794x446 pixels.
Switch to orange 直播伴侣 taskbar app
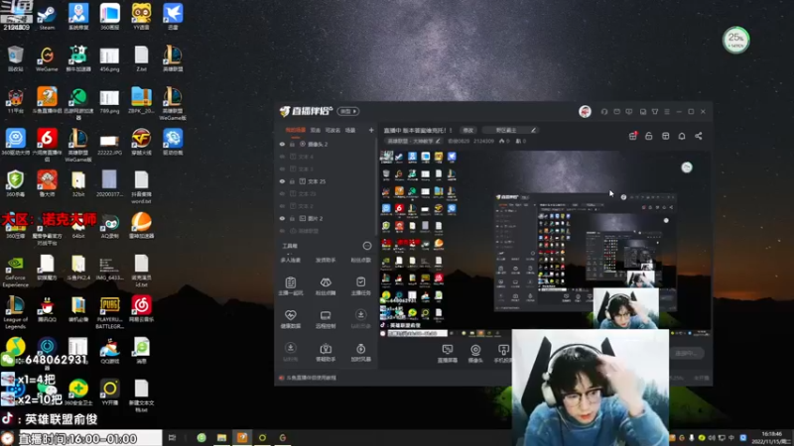[242, 437]
